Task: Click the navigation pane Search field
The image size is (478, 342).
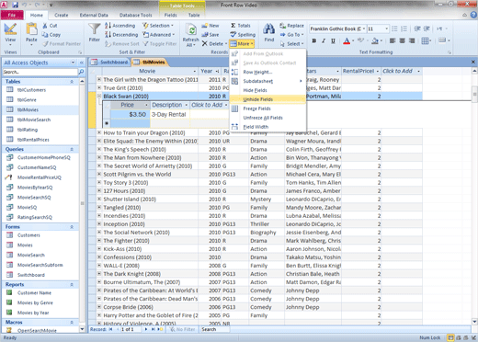Action: pos(40,72)
